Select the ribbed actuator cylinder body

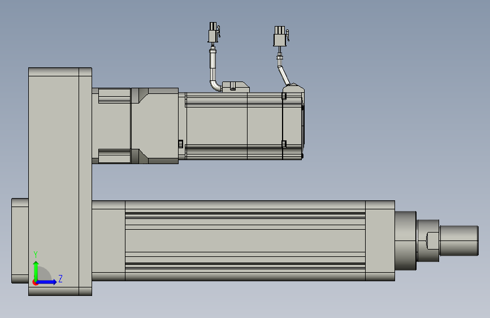(245, 240)
